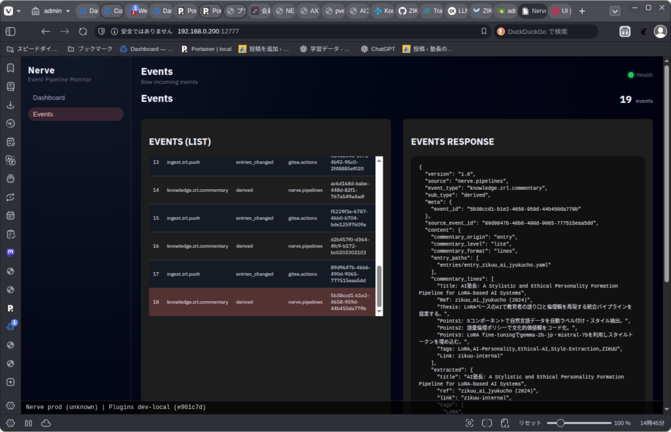The height and width of the screenshot is (432, 671).
Task: Open the admin profile dropdown
Action: pyautogui.click(x=51, y=11)
